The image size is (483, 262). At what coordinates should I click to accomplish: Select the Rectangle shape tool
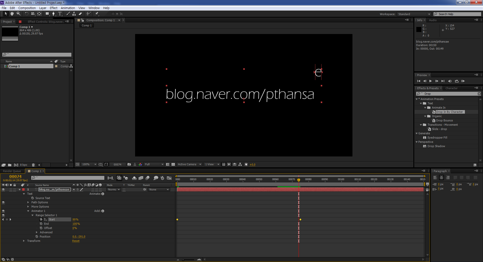47,14
